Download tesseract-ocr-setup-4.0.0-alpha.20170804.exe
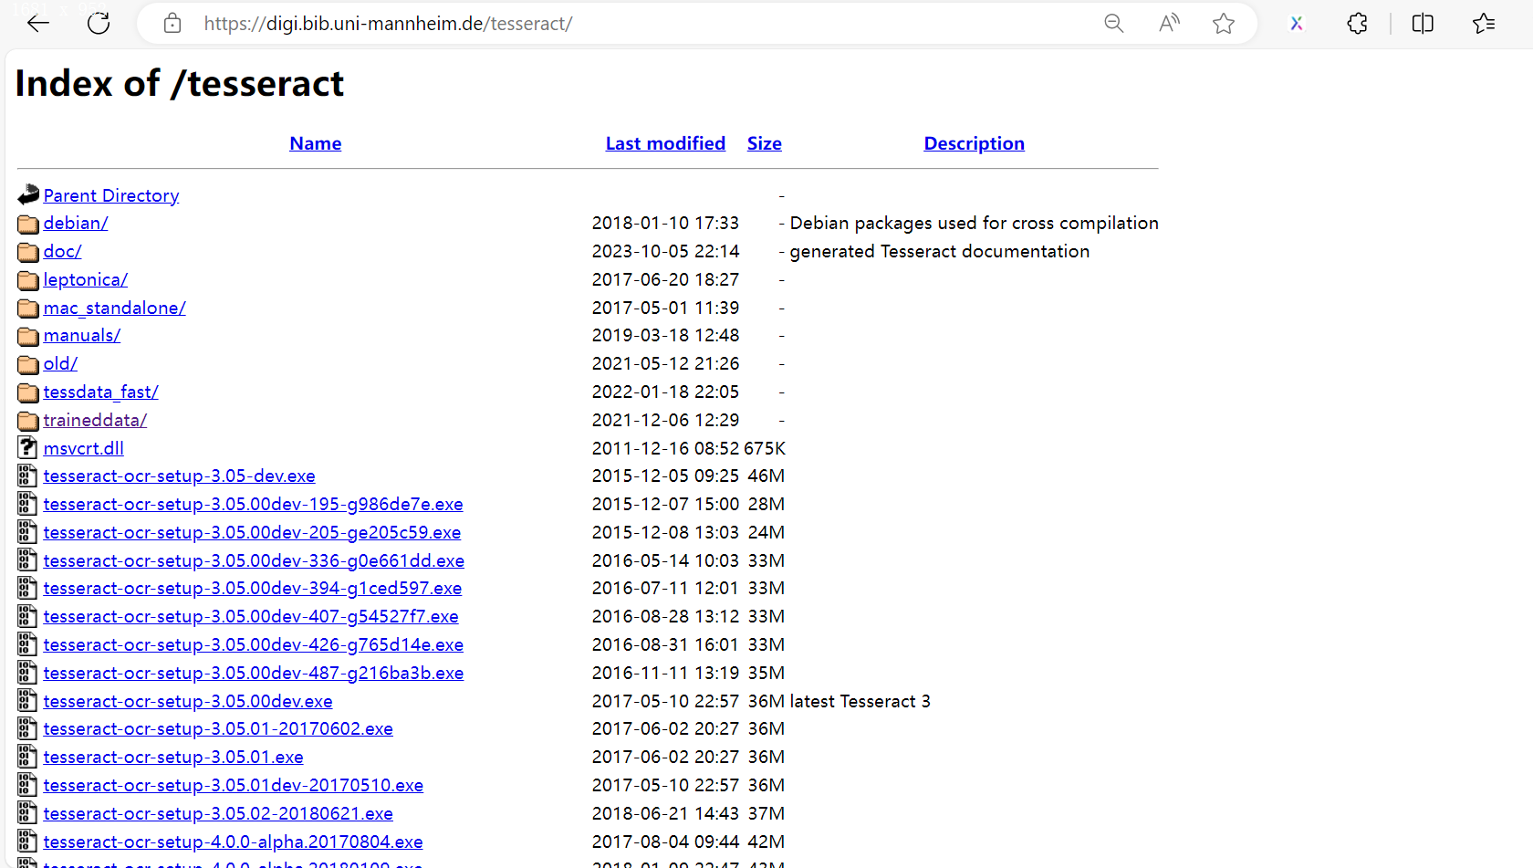This screenshot has height=868, width=1533. (x=233, y=842)
